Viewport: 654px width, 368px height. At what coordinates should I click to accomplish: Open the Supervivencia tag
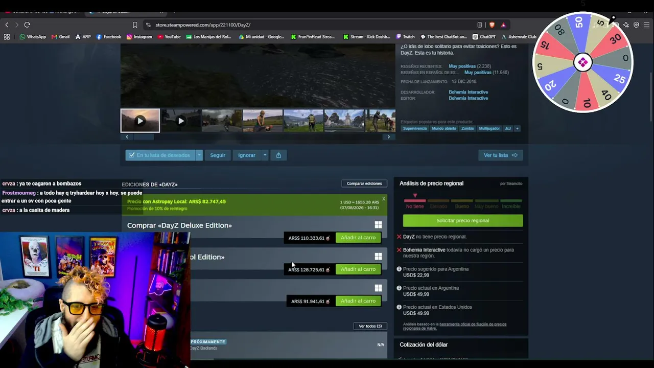[415, 128]
